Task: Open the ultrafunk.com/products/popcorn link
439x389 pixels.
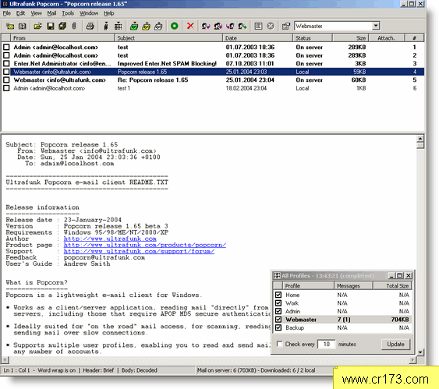Action: (x=145, y=245)
